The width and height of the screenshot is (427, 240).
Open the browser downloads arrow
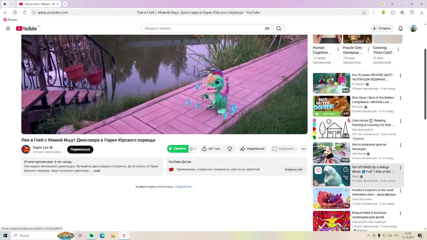(x=422, y=12)
